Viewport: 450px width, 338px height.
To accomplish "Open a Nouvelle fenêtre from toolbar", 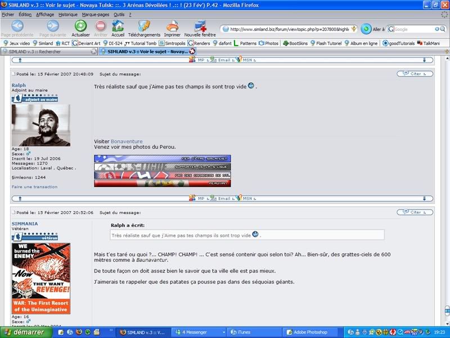I will (x=200, y=26).
